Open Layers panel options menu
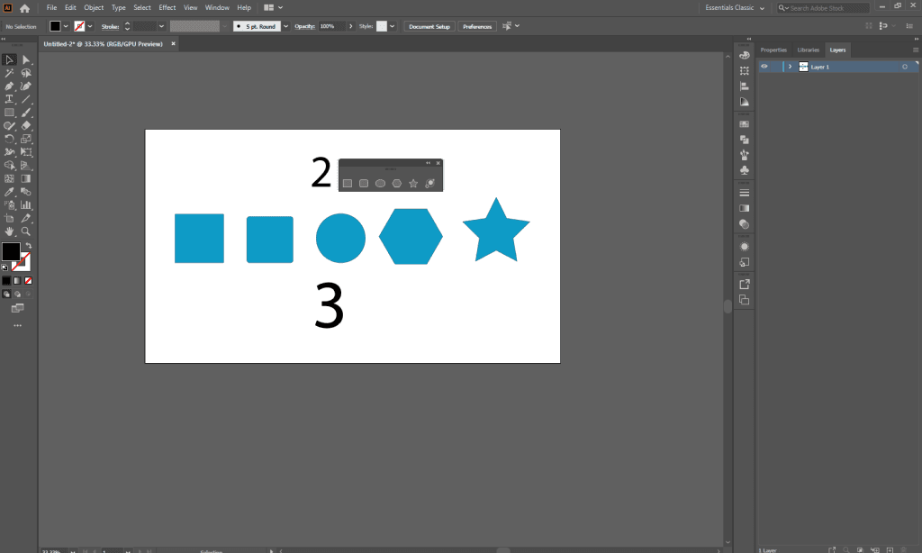Screen dimensions: 922x553 [916, 50]
